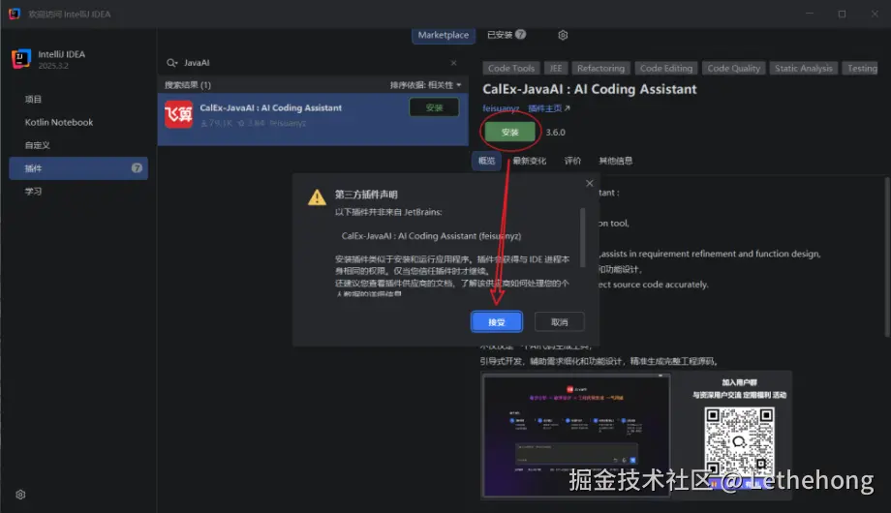Image resolution: width=891 pixels, height=513 pixels.
Task: Click the count badge on 插件 sidebar item
Action: [137, 168]
